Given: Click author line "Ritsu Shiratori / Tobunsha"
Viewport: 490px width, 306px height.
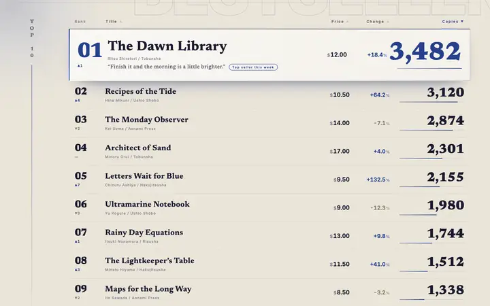Looking at the screenshot, I should tap(134, 58).
